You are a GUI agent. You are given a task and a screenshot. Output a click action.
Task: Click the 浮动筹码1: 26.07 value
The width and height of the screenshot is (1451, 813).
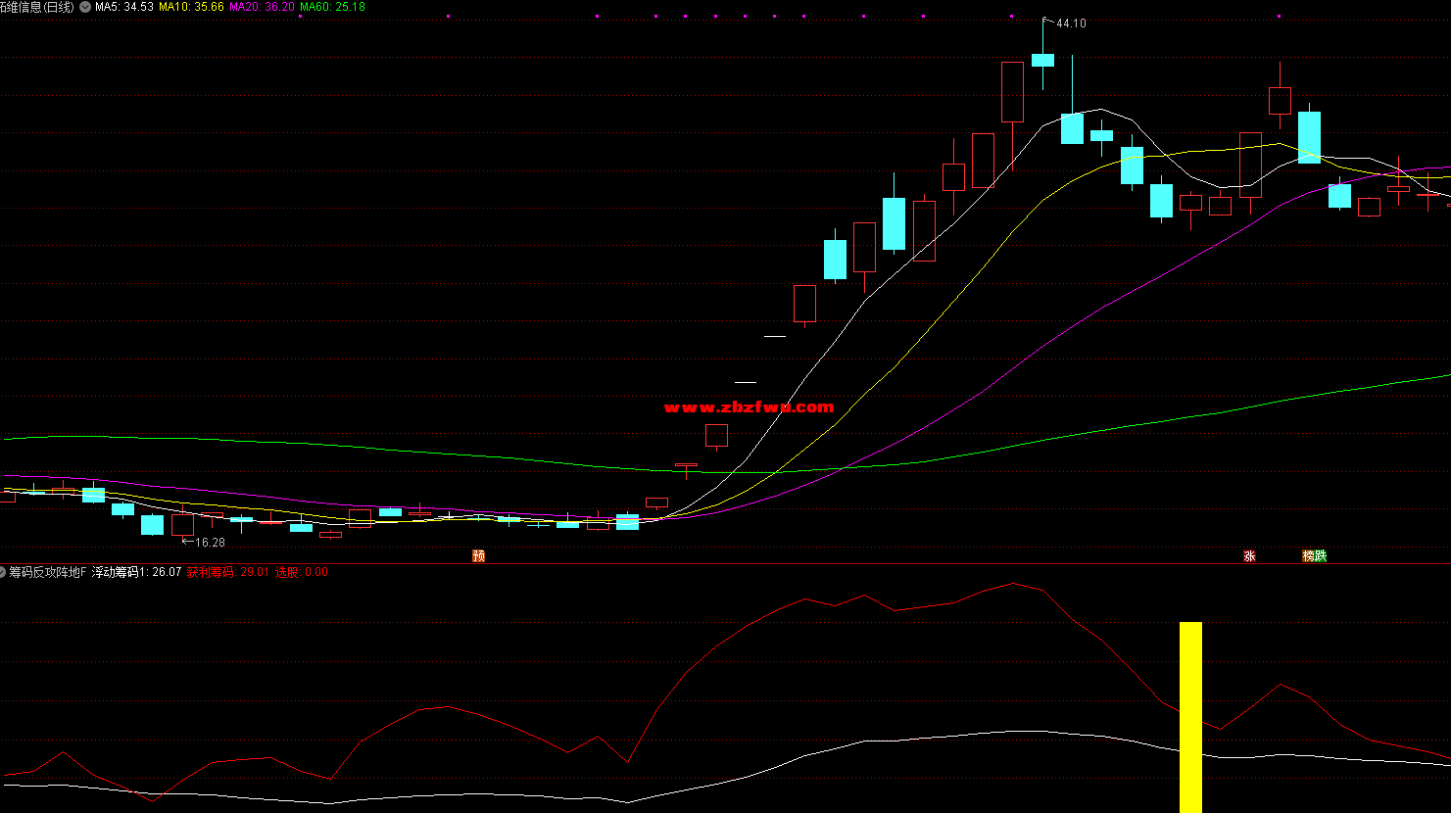[136, 572]
